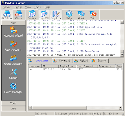
Task: Maximize the WinFtp Server window
Action: 118,3
